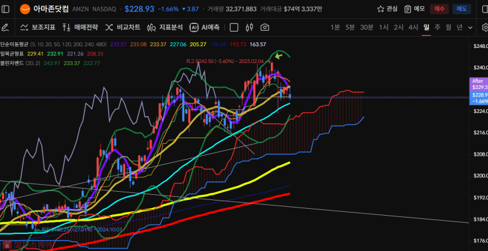Image resolution: width=488 pixels, height=251 pixels.
Task: Switch to 4시 timeframe
Action: pos(413,27)
